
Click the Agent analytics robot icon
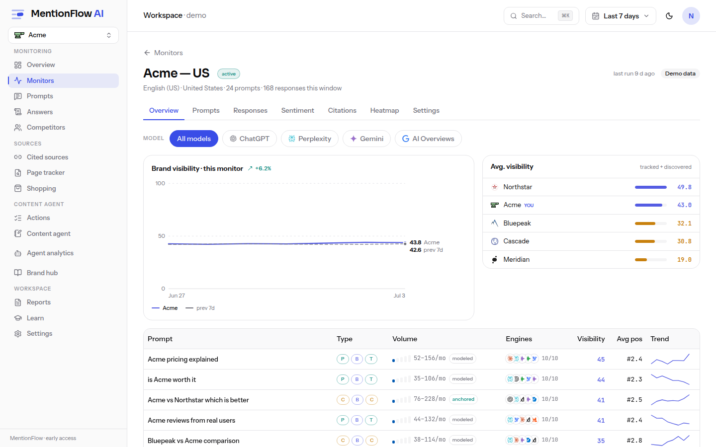[x=18, y=253]
